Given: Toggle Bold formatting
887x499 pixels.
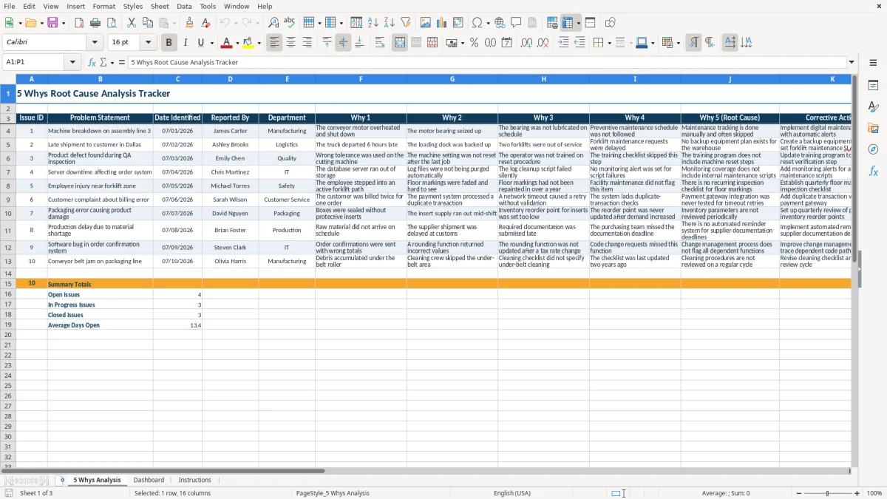Looking at the screenshot, I should point(169,43).
